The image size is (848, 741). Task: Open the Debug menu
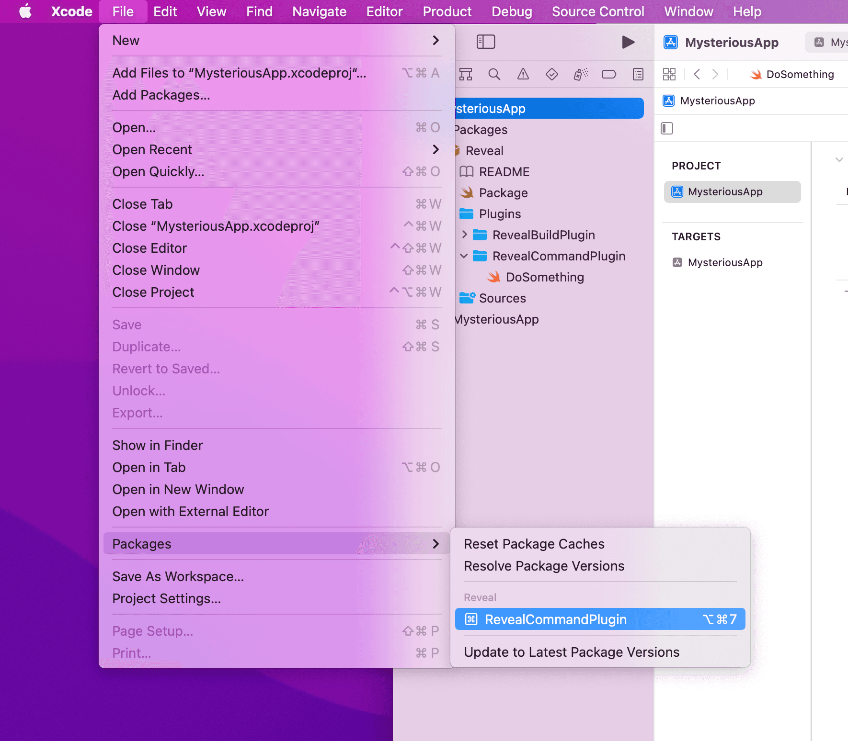512,11
